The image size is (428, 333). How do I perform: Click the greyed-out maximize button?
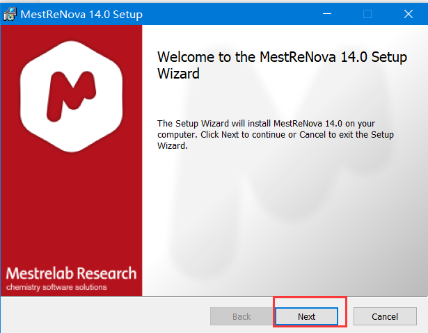(x=367, y=14)
